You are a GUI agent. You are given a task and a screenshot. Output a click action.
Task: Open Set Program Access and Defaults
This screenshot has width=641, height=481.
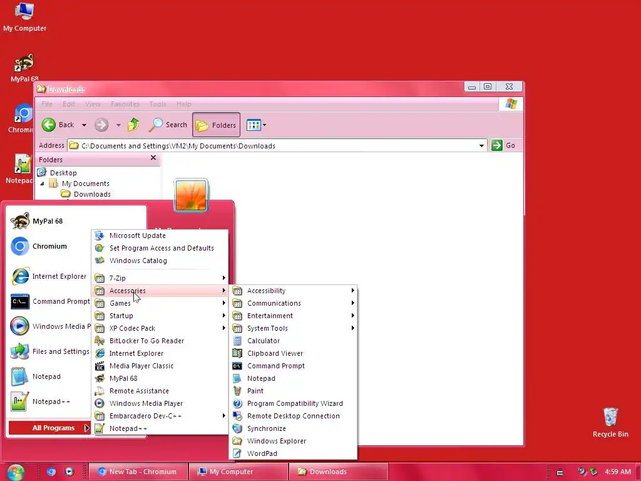[x=160, y=248]
